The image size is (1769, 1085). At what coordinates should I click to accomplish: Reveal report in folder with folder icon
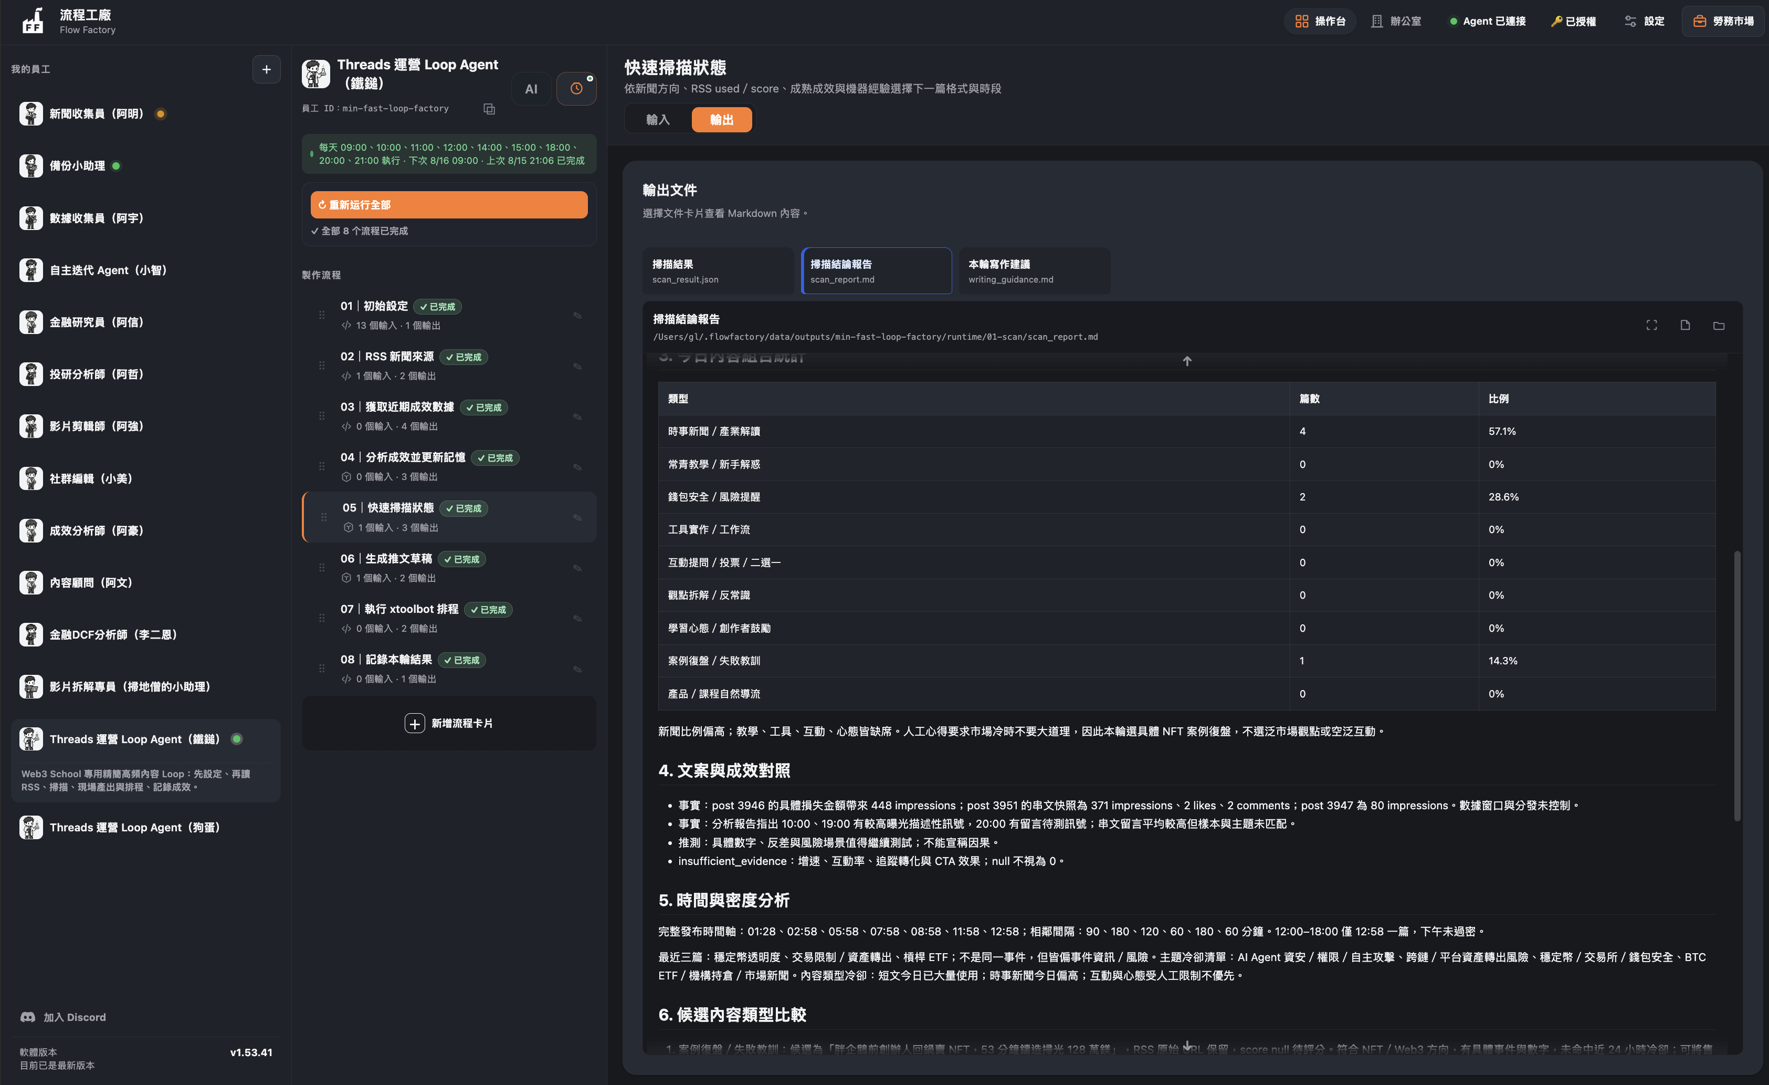click(1719, 325)
